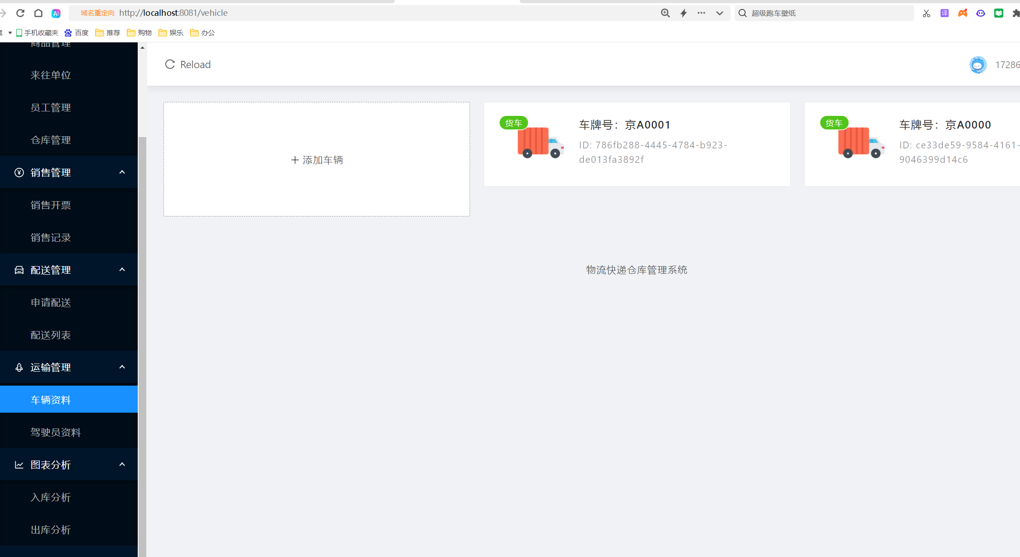
Task: Click the translate extension icon in toolbar
Action: (x=944, y=13)
